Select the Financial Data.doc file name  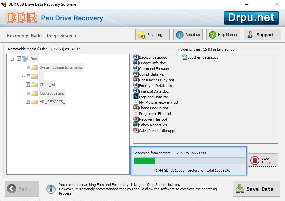[154, 91]
